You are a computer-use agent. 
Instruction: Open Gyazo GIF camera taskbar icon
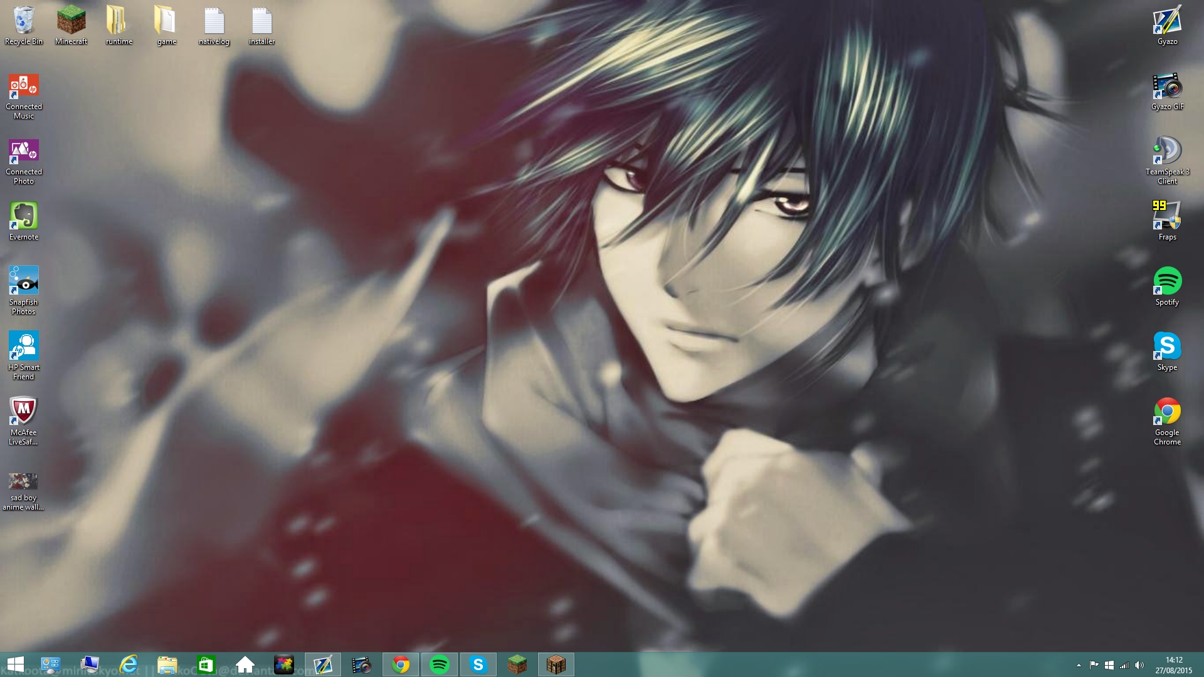coord(362,664)
